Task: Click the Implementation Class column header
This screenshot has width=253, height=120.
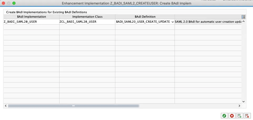Action: point(87,17)
